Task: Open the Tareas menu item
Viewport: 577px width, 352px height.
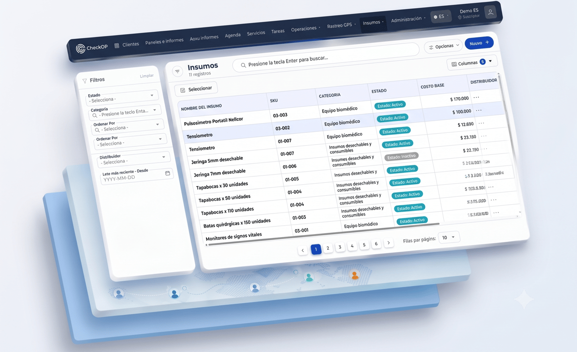Action: [278, 31]
